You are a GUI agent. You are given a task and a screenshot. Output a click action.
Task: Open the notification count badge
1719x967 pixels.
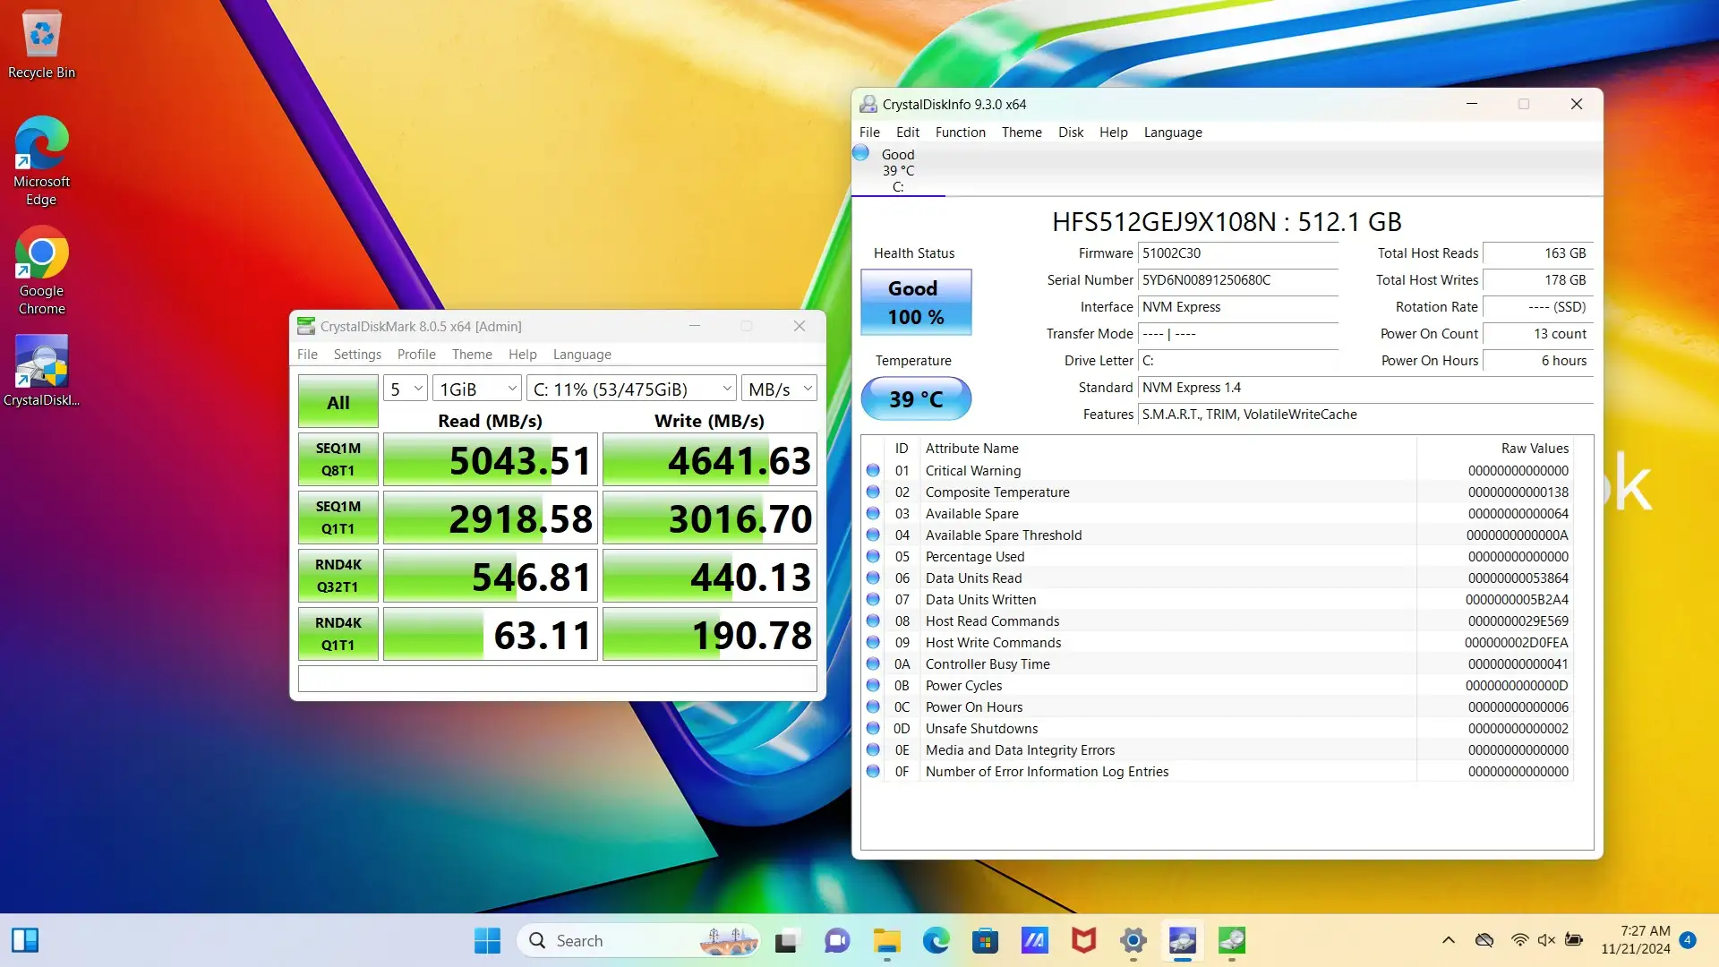coord(1688,940)
